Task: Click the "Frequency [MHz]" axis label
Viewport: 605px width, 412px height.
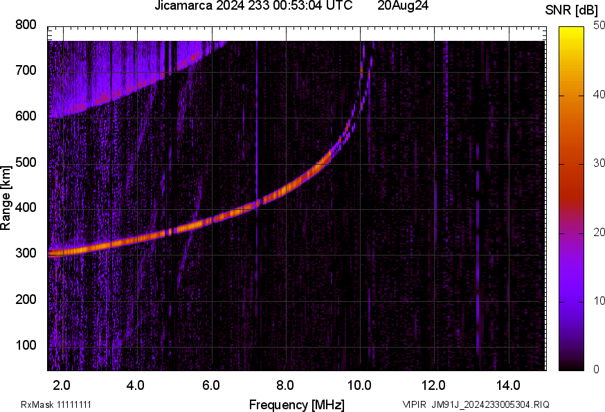Action: click(x=297, y=404)
